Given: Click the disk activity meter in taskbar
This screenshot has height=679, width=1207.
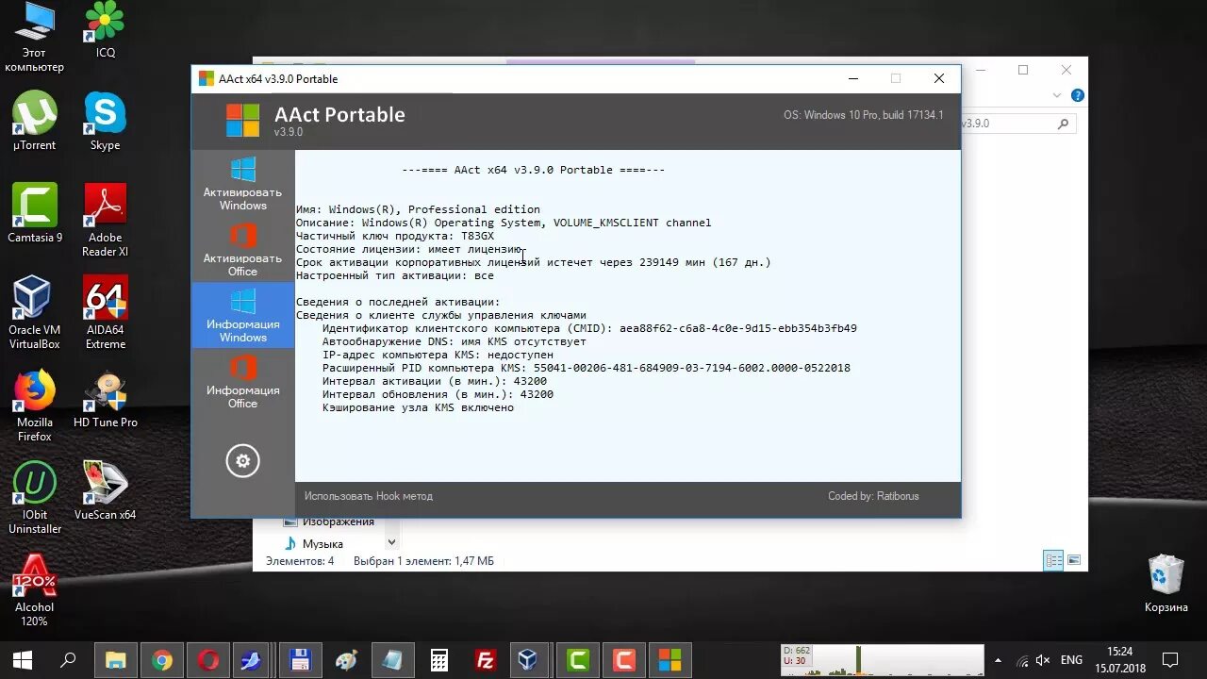Looking at the screenshot, I should coord(881,659).
